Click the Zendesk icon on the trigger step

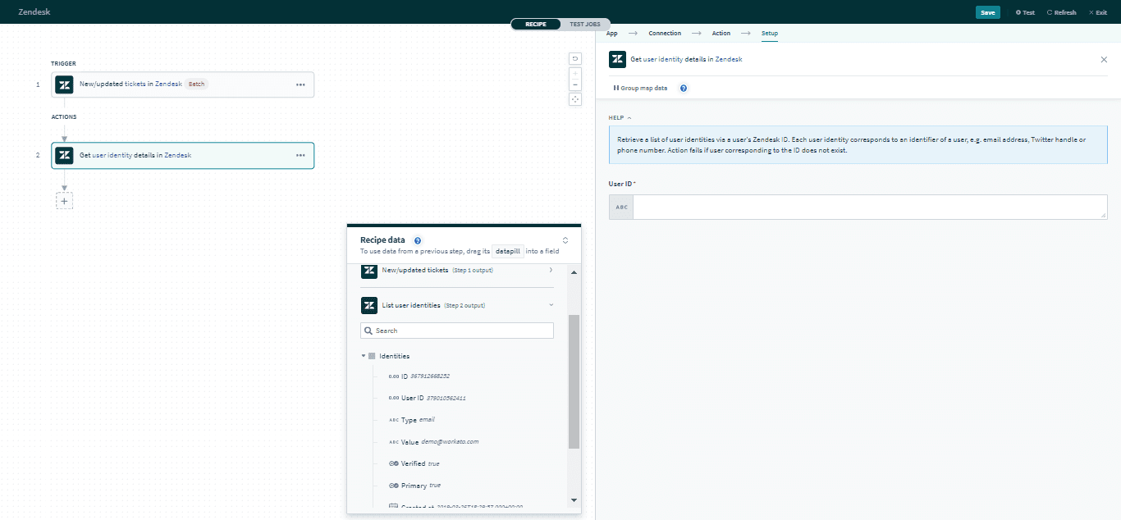tap(64, 84)
